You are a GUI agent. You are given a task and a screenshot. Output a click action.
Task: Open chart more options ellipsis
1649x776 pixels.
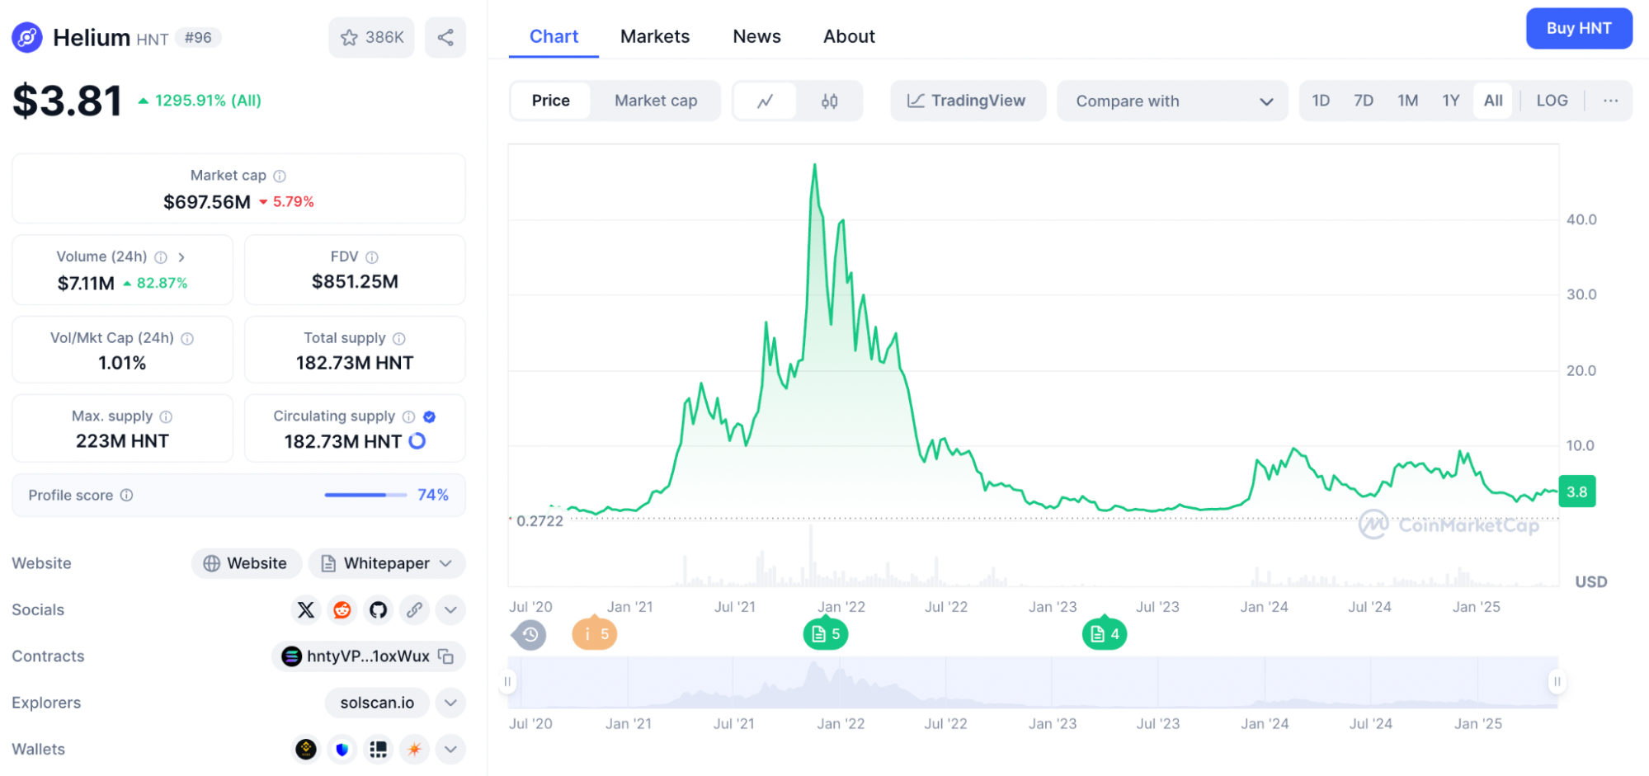tap(1610, 101)
